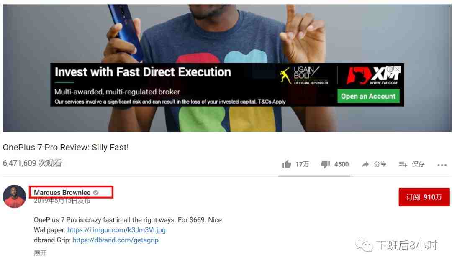
Task: Open Marques Brownlee channel avatar
Action: tap(14, 196)
